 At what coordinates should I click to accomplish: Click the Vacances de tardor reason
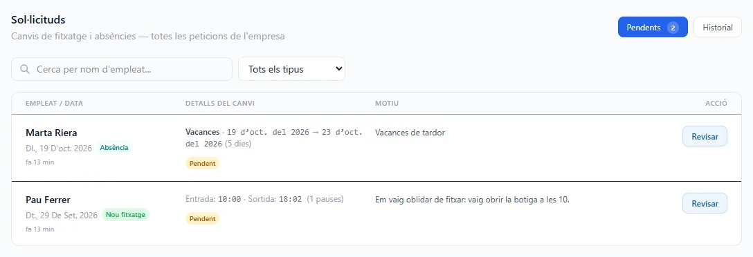tap(410, 133)
